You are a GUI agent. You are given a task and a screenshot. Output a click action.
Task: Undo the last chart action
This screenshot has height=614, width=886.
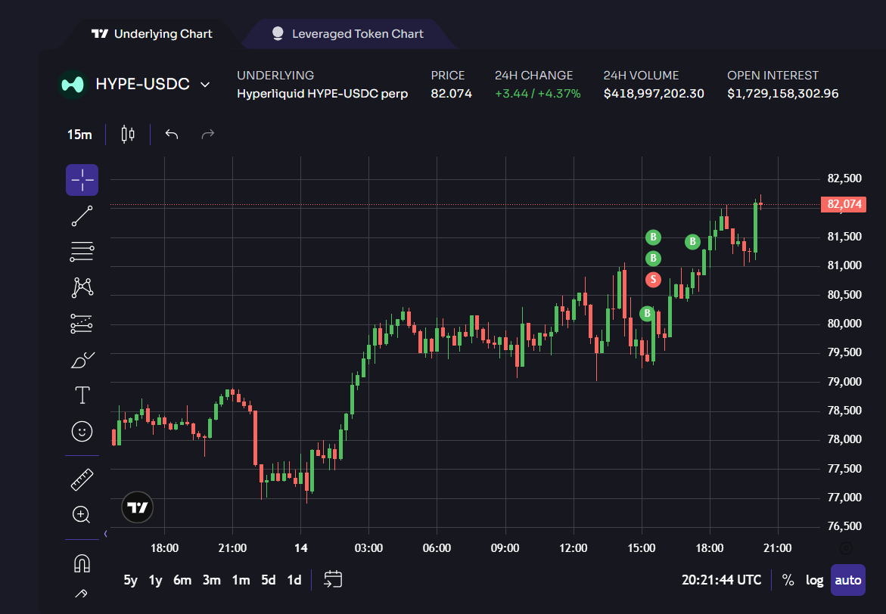pyautogui.click(x=172, y=135)
